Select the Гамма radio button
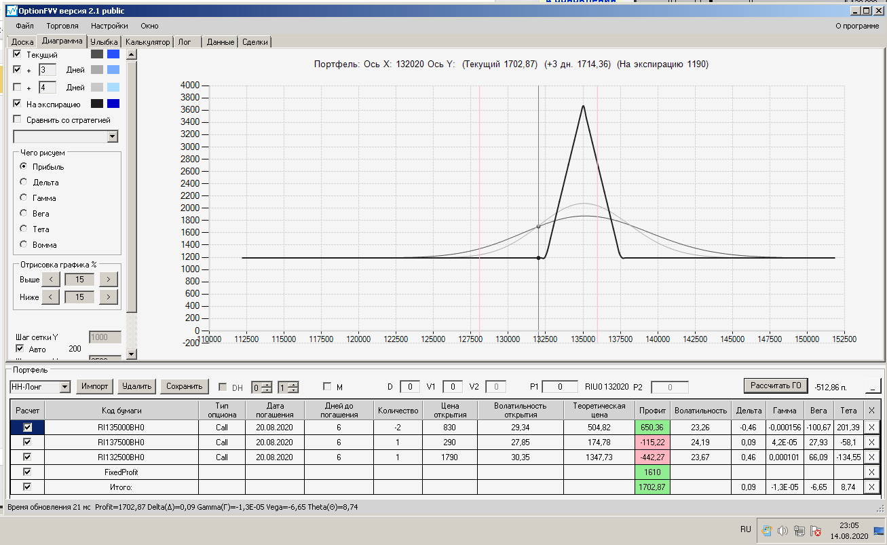Viewport: 887px width, 545px height. point(24,198)
